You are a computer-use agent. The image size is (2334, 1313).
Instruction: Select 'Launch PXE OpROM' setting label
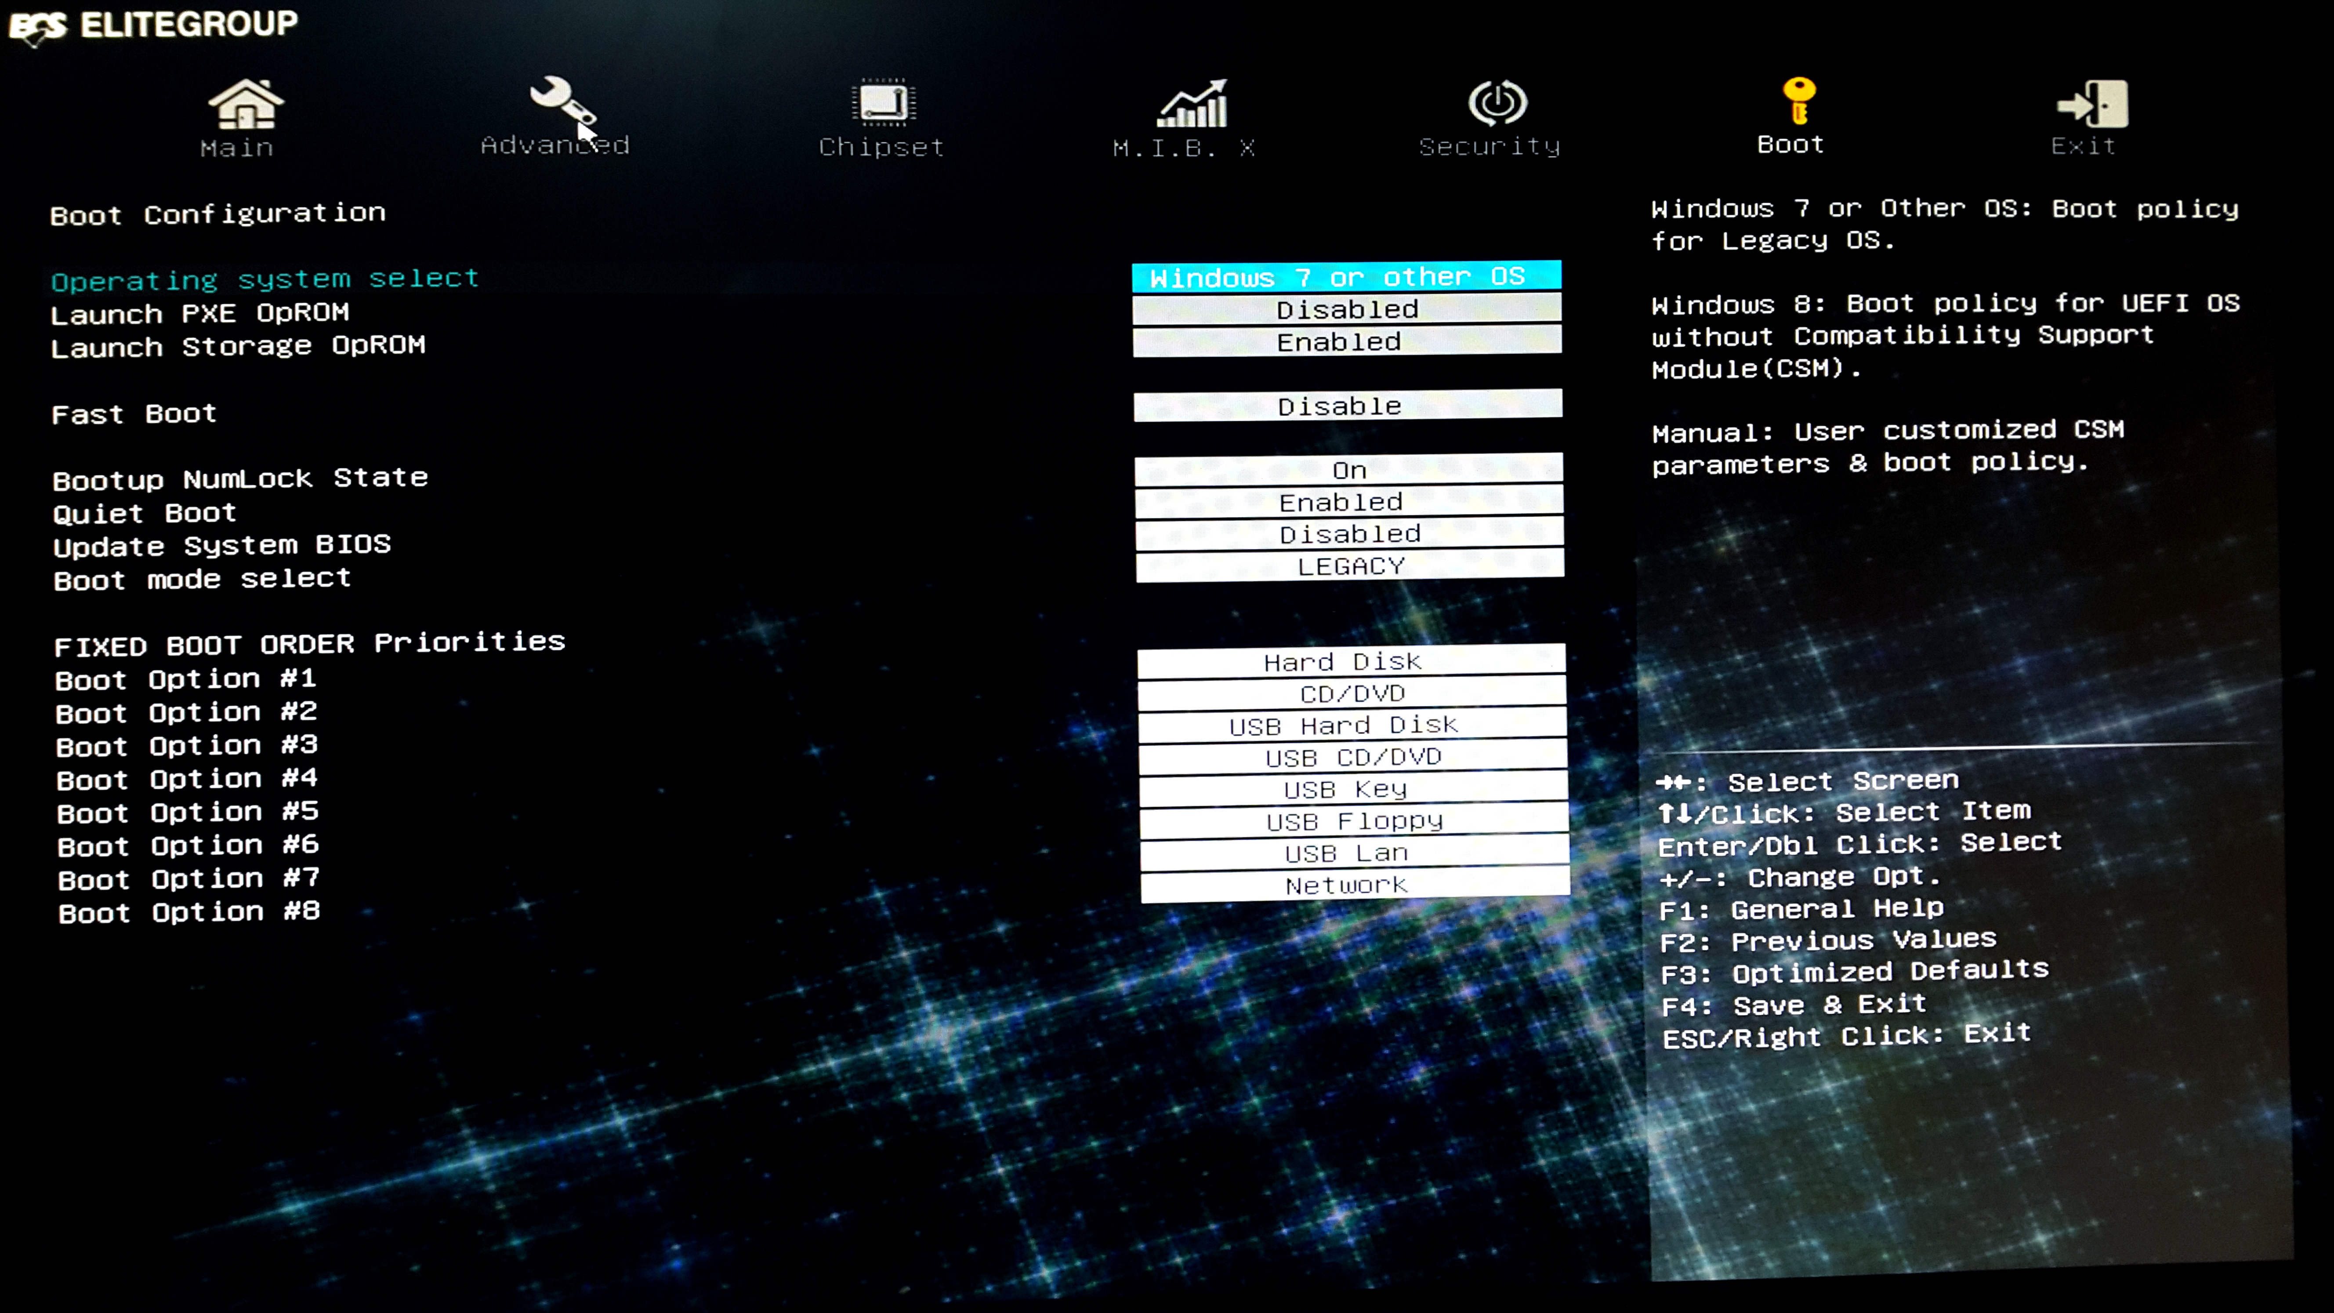[200, 313]
